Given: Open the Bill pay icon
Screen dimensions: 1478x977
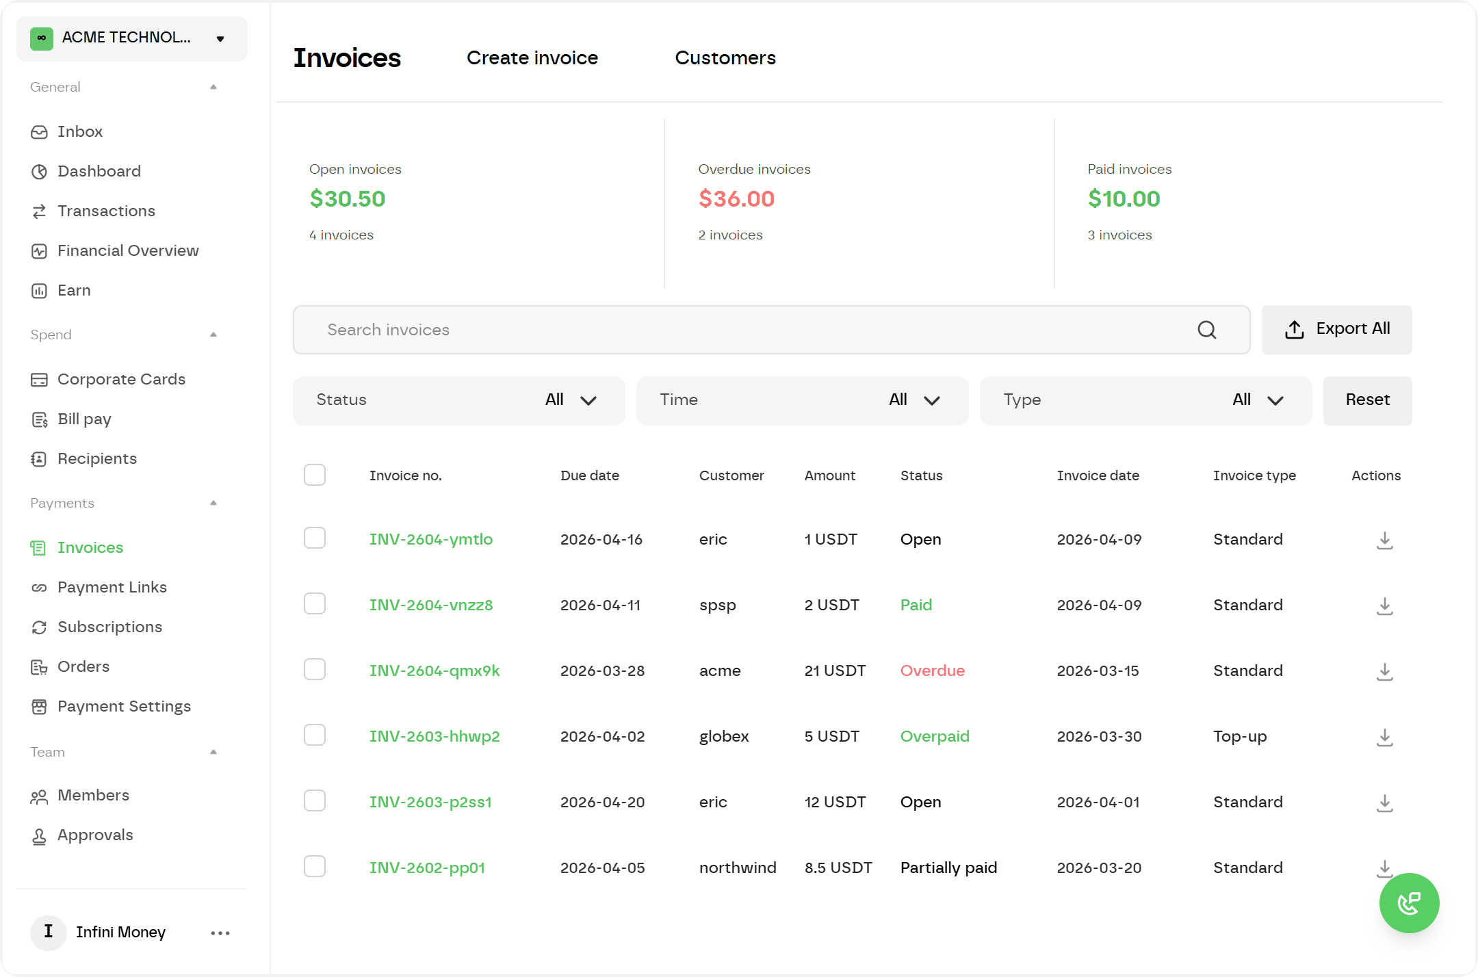Looking at the screenshot, I should coord(39,419).
